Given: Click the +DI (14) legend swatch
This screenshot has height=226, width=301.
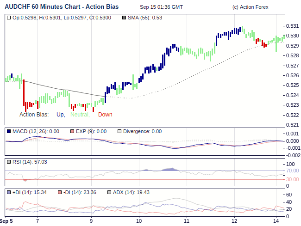Looking at the screenshot, I should click(x=9, y=192).
